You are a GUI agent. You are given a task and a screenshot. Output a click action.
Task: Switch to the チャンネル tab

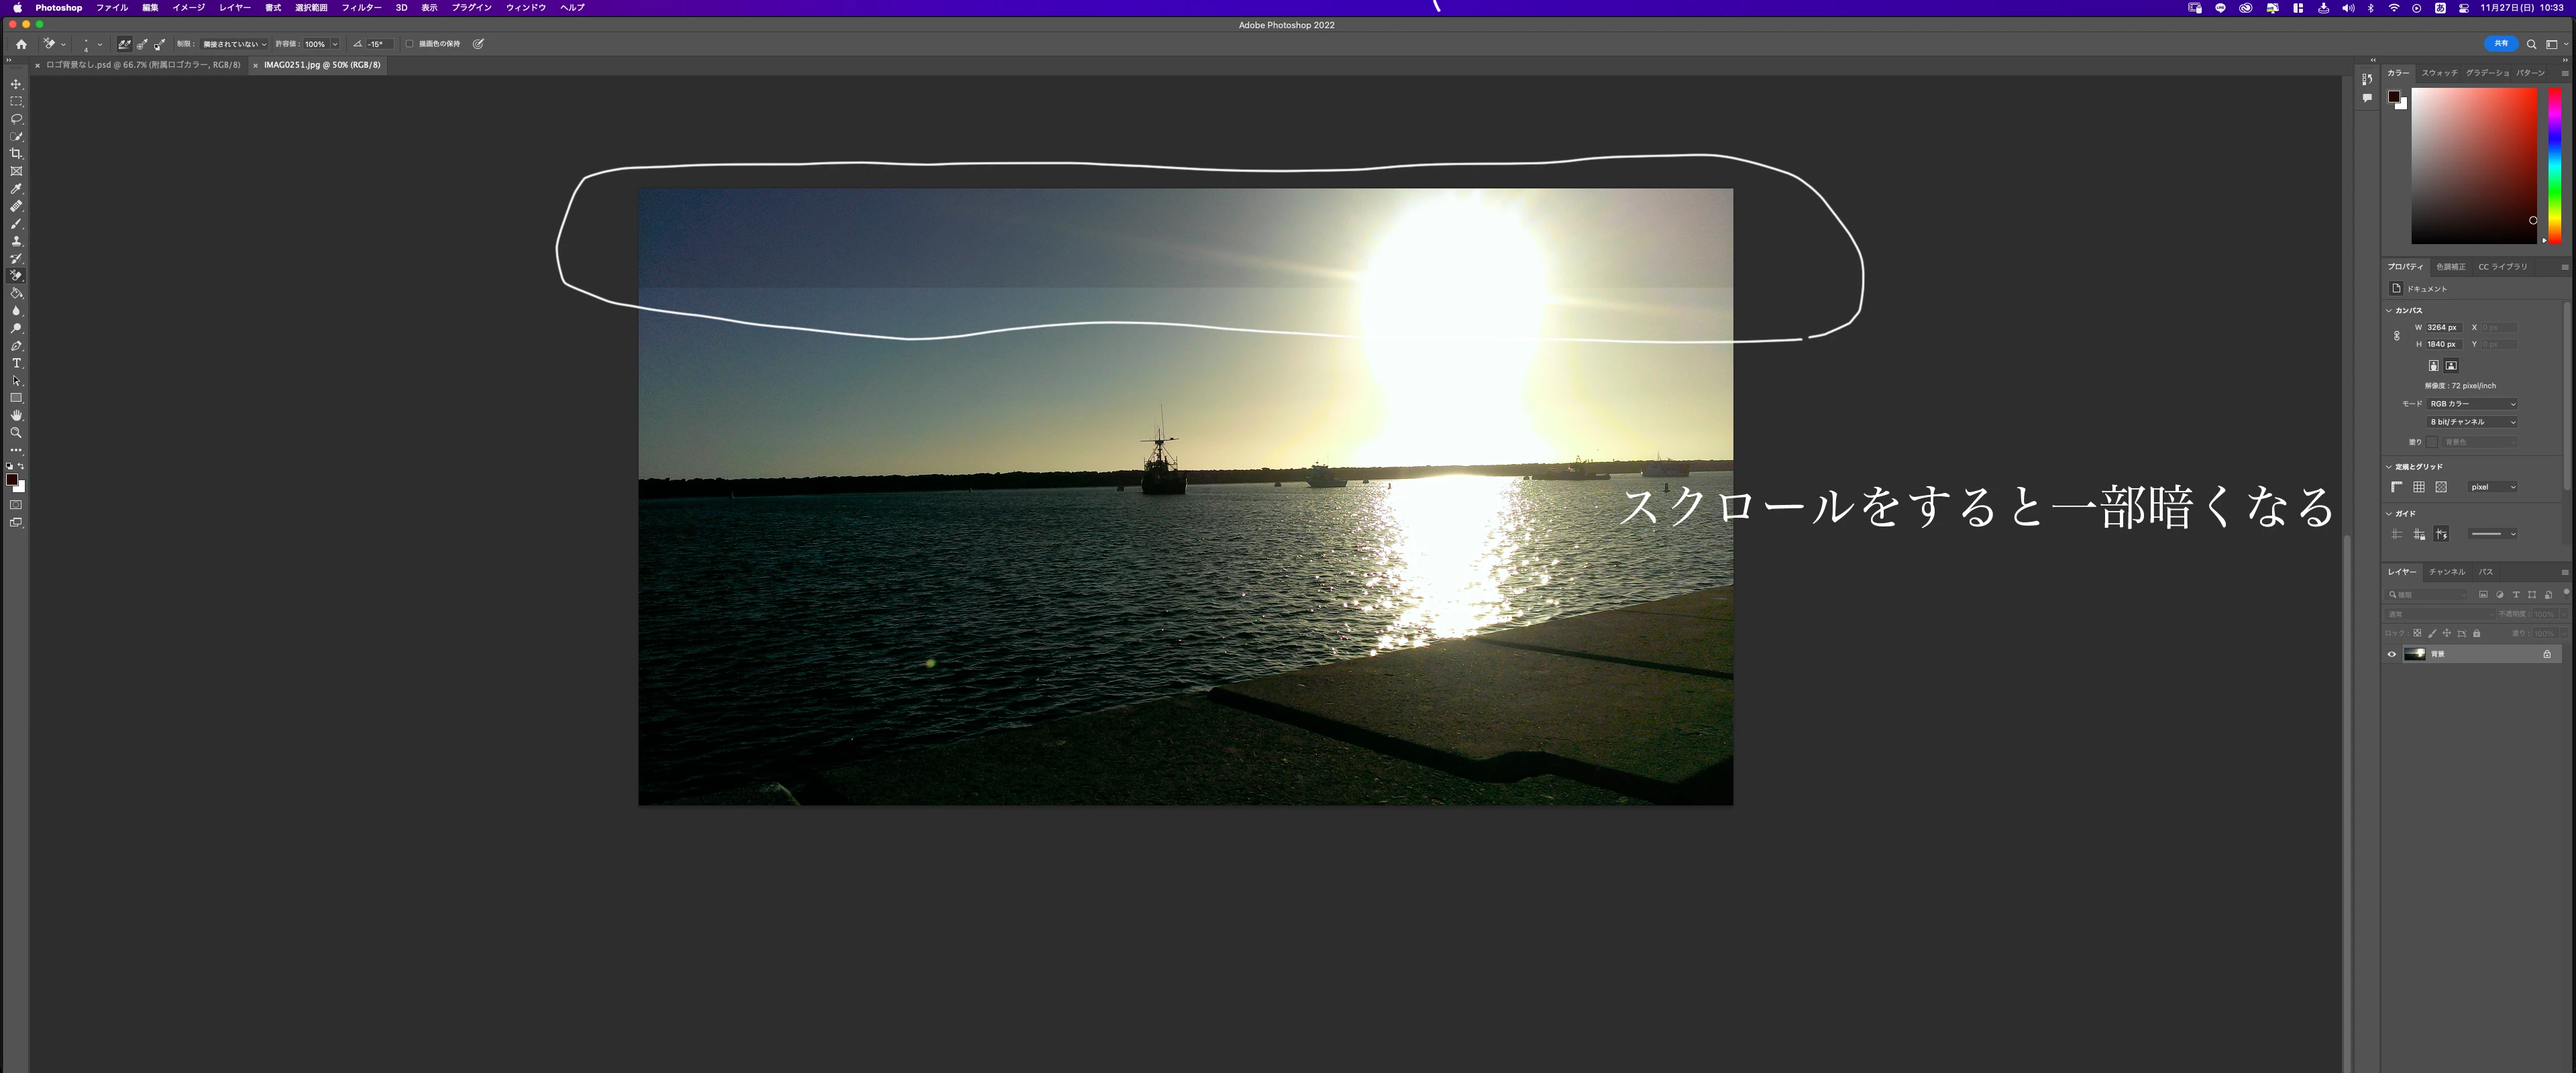point(2446,572)
